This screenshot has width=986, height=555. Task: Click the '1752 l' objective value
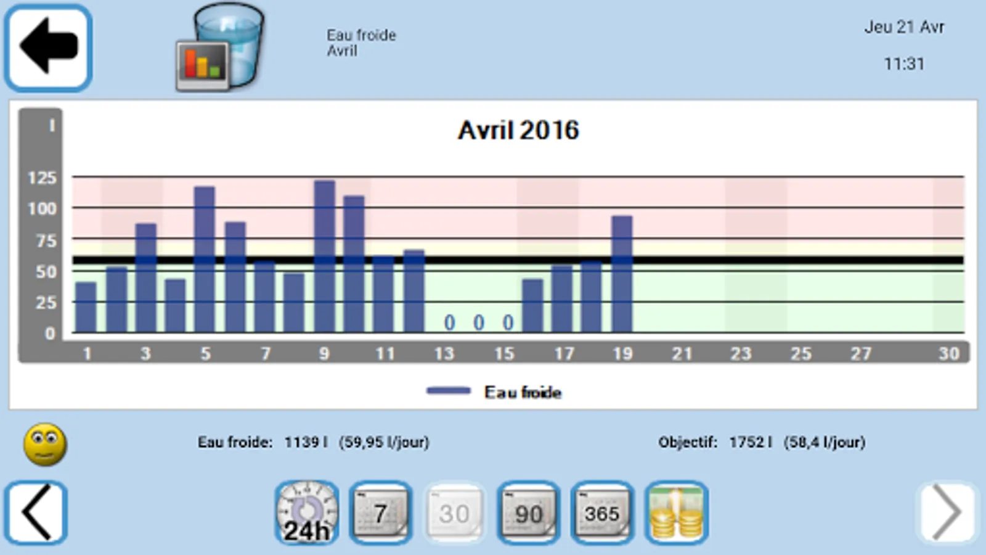pos(751,442)
